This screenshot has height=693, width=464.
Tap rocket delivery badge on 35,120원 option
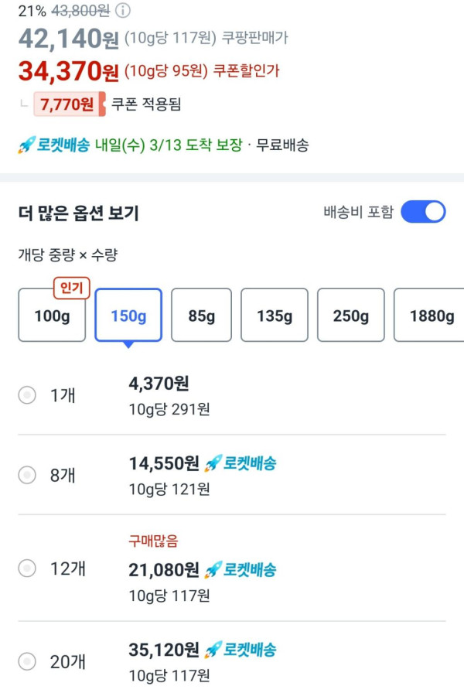point(241,650)
